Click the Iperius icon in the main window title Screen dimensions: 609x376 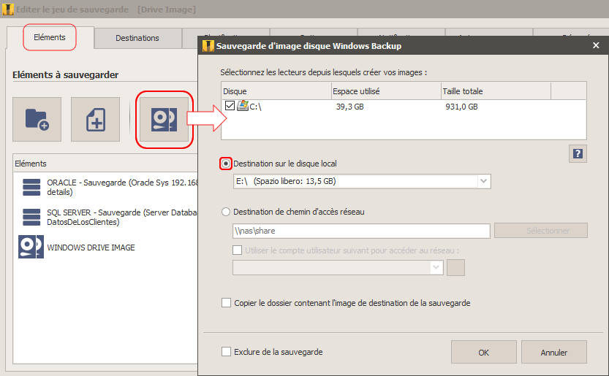(8, 9)
